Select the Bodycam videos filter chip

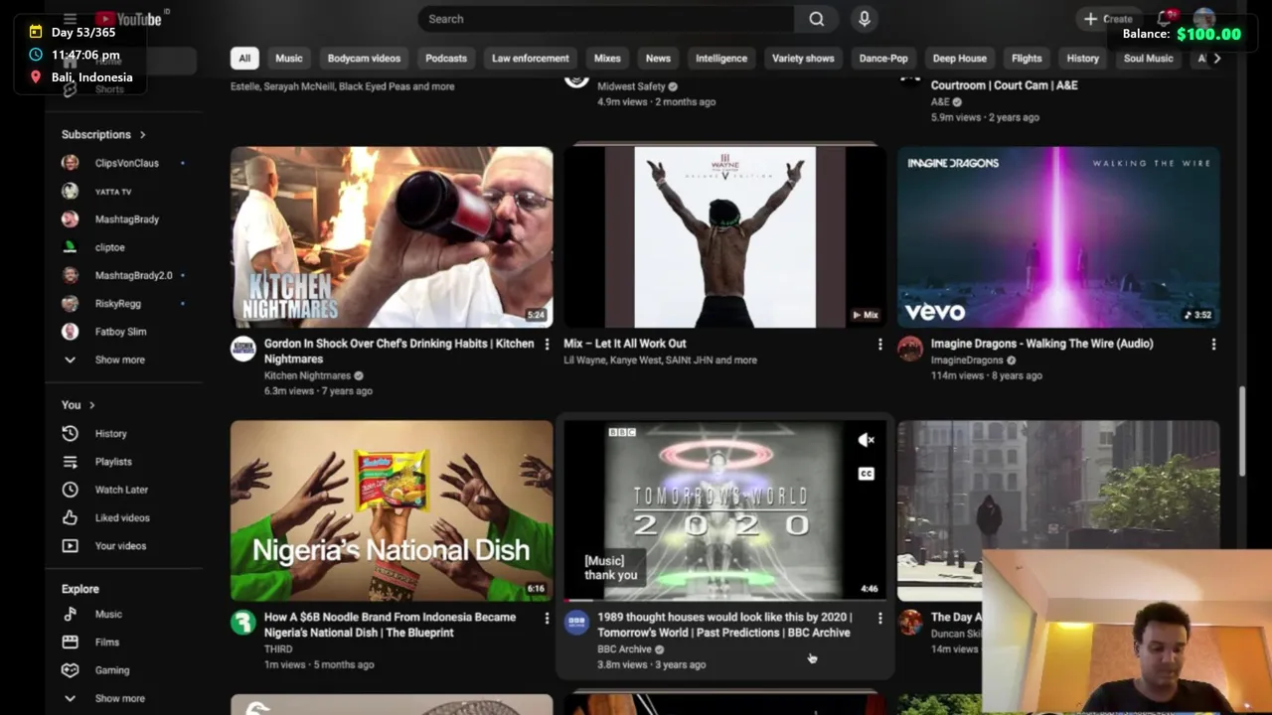coord(364,59)
